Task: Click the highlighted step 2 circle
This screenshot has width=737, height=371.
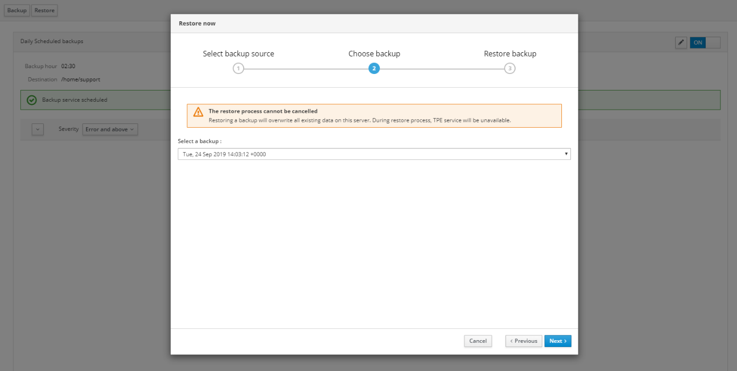Action: 374,69
